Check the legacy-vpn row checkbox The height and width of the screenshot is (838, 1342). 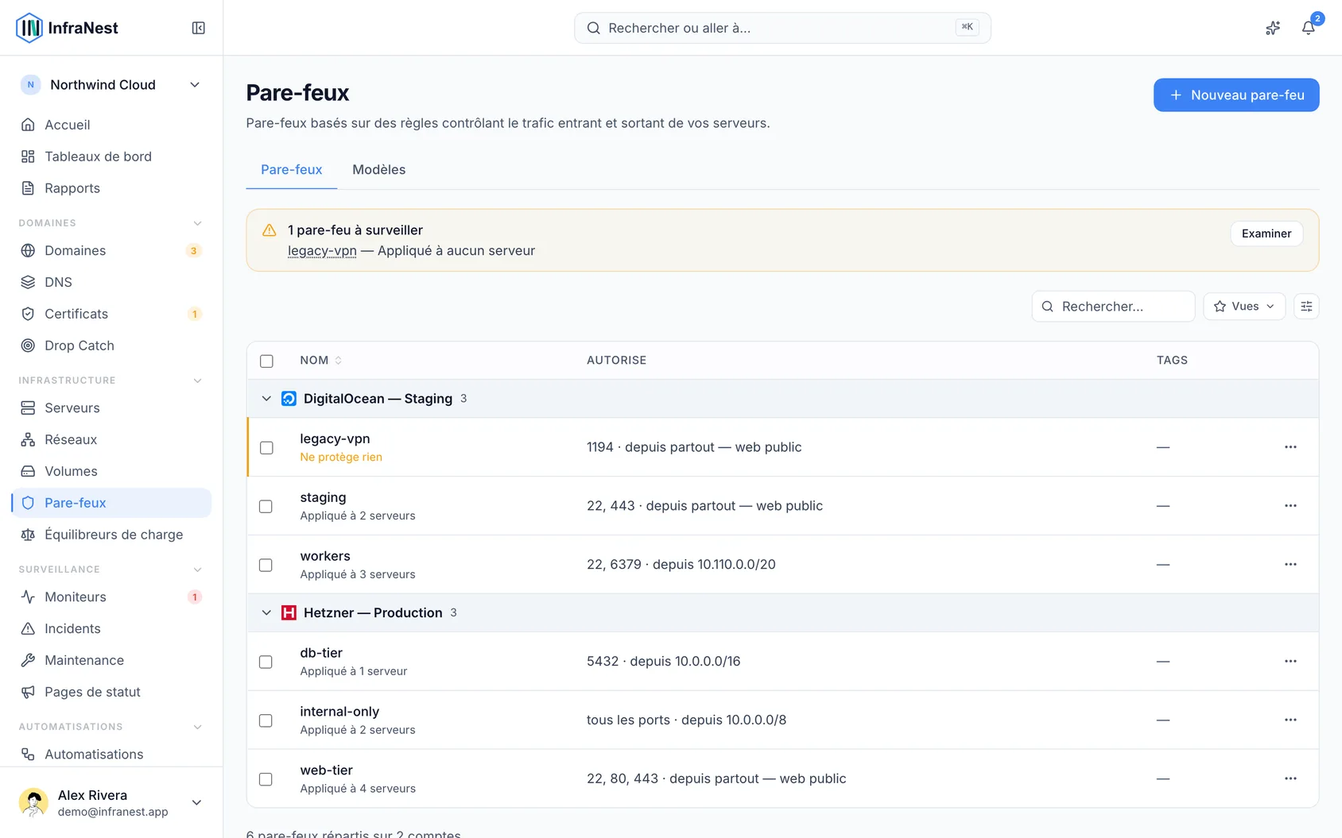(x=266, y=448)
